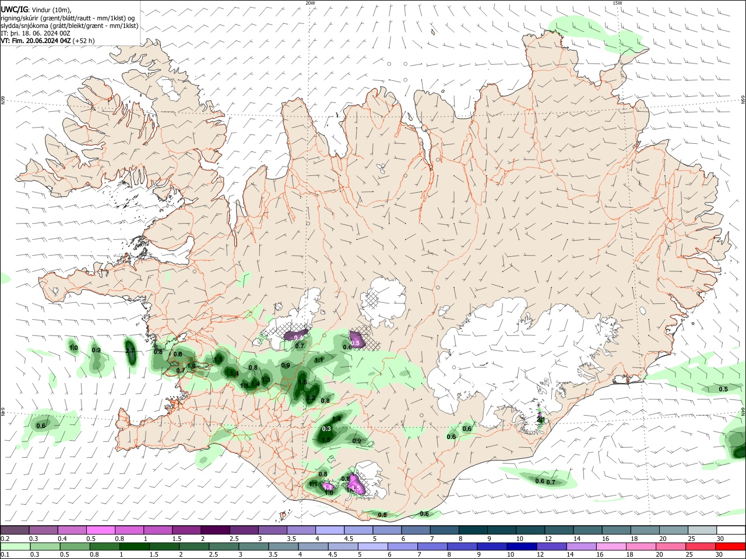Screen dimensions: 746x559
Task: Click the '1.5' label in the purple snow legend row
Action: pos(177,539)
